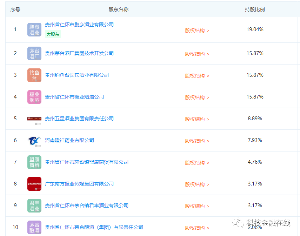The image size is (300, 236).
Task: Click the 南方报业传媒 red logo
Action: pos(34,184)
